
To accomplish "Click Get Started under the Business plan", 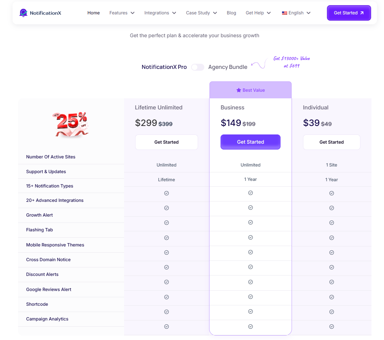I will tap(250, 142).
